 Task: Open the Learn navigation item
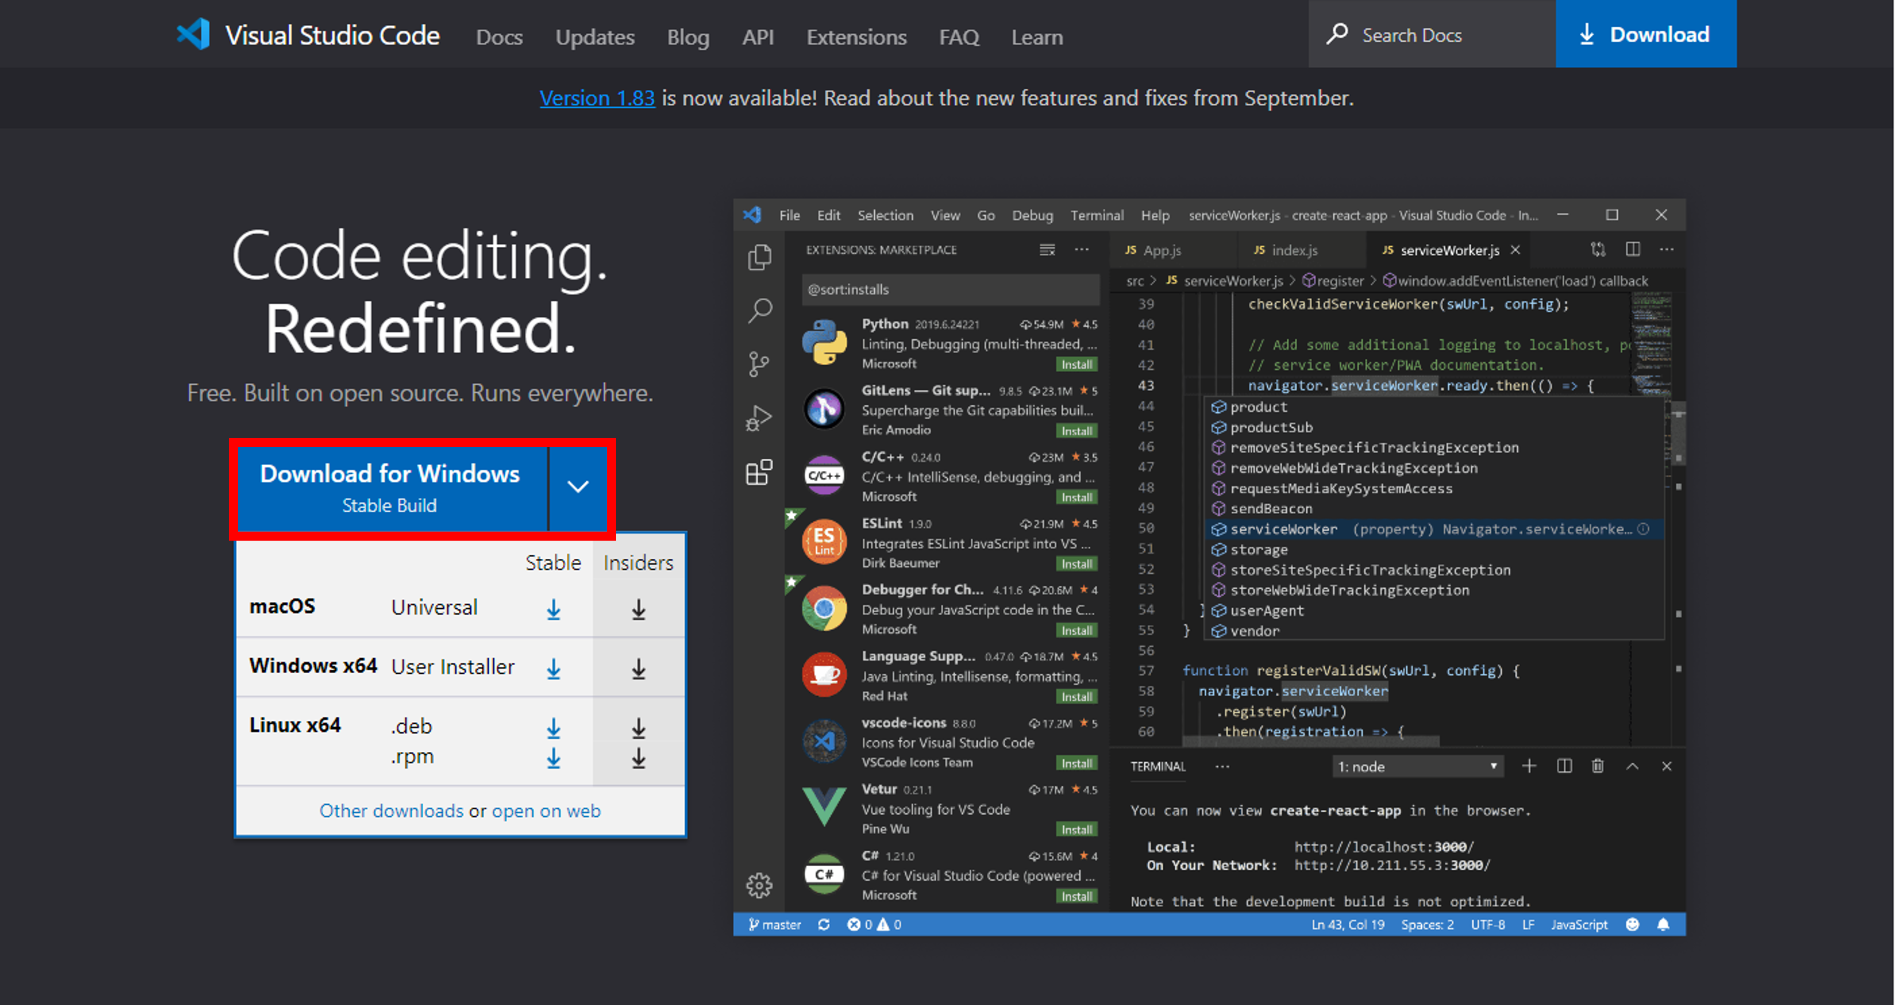1037,37
